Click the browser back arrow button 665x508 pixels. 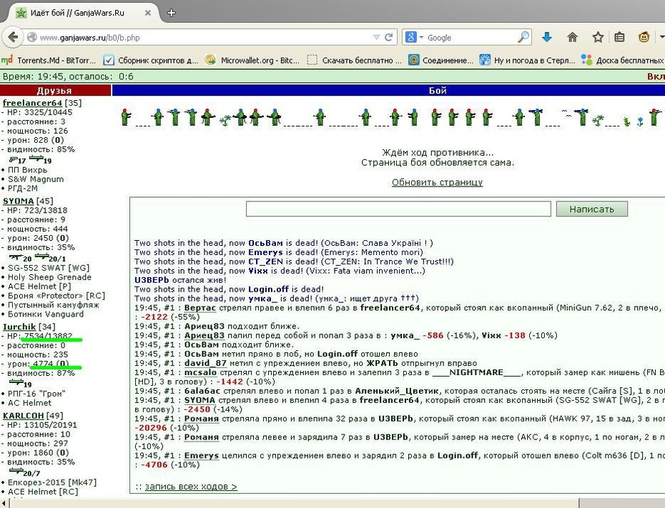point(13,37)
